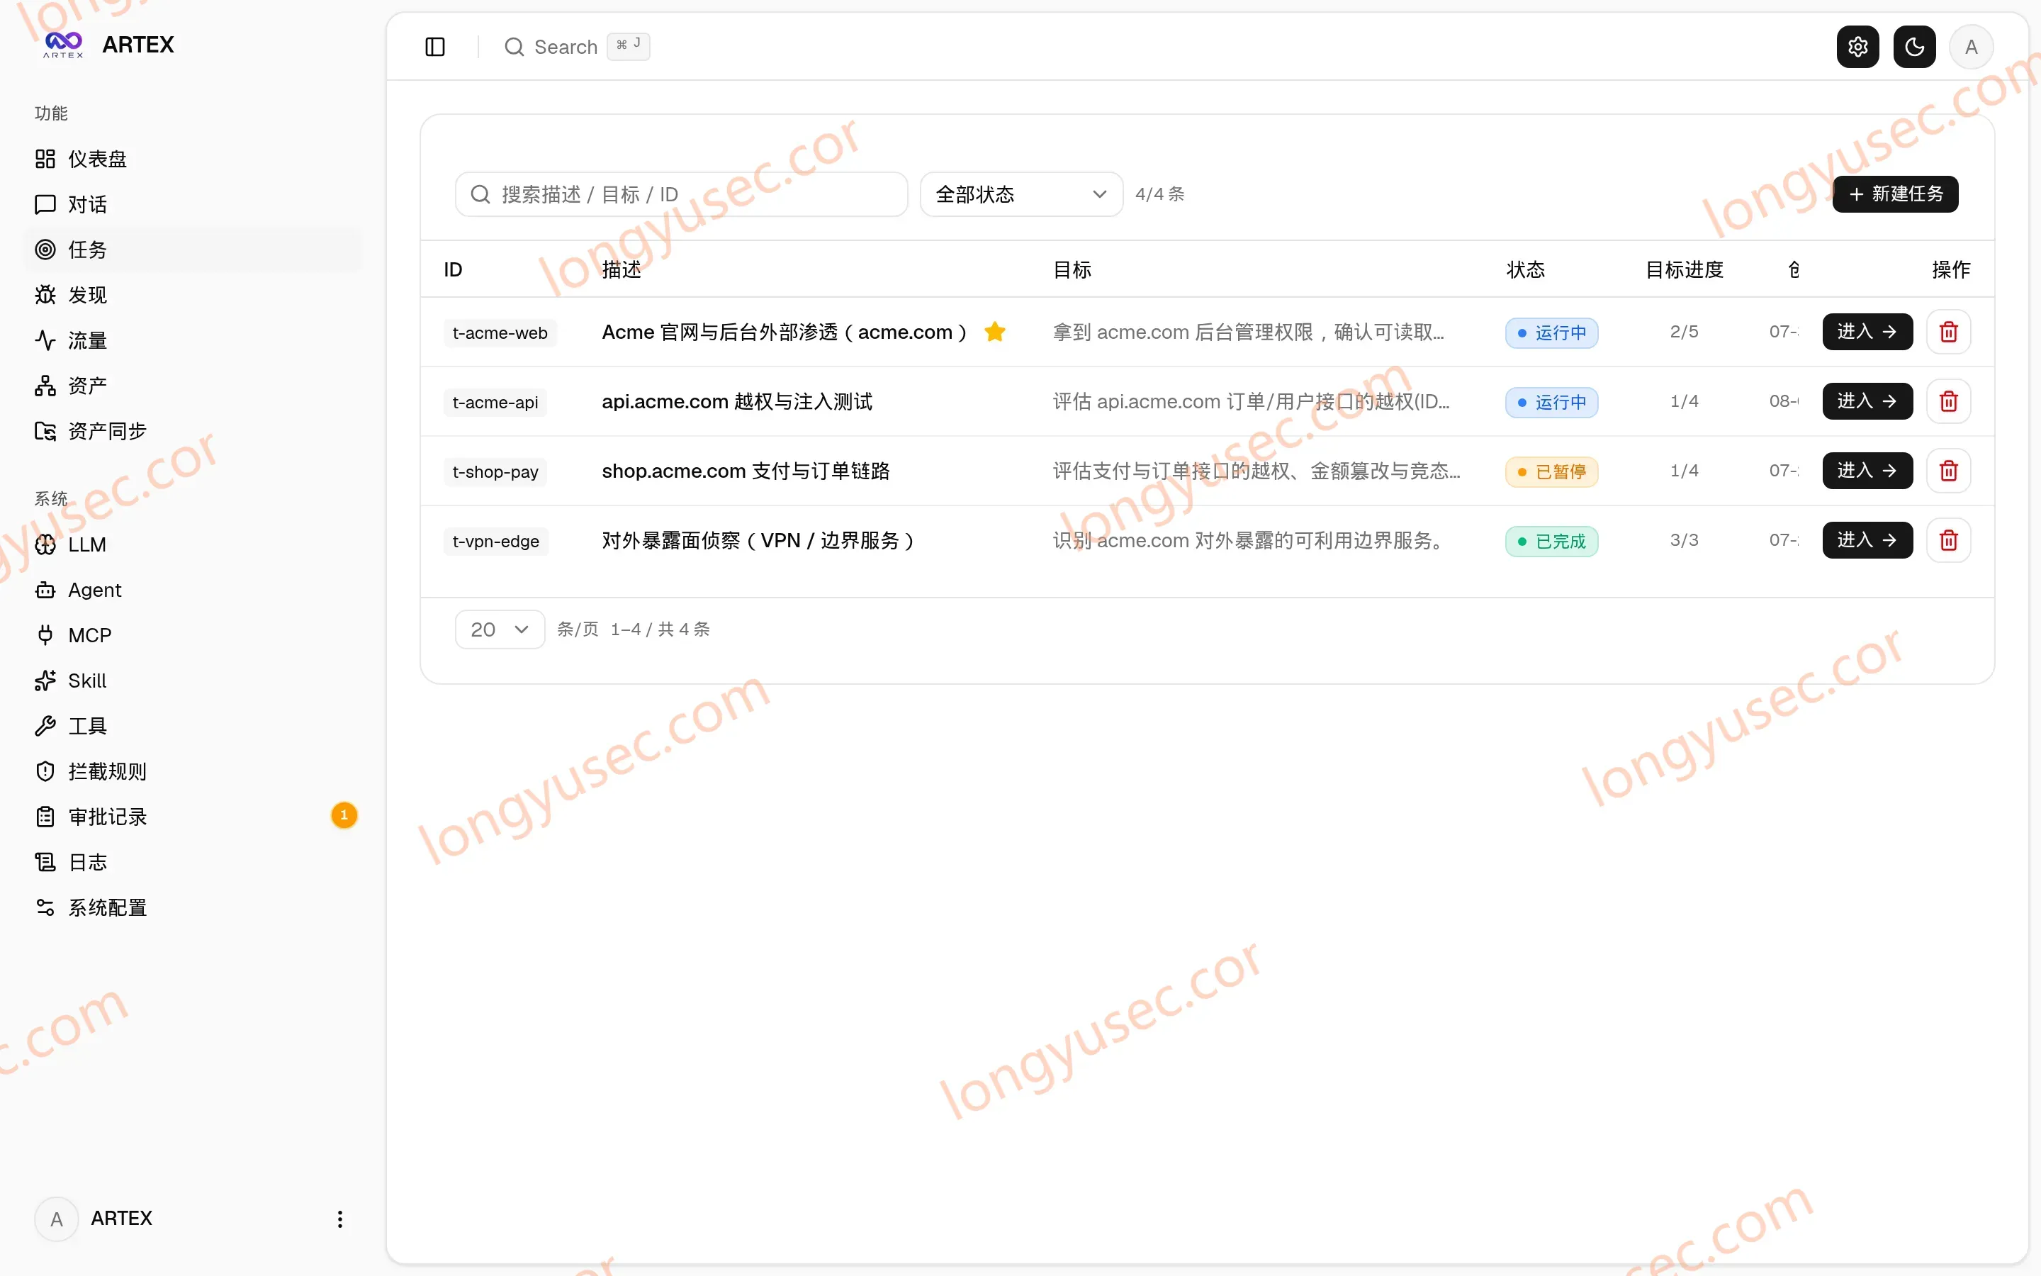Click the 已暂停 status badge
The width and height of the screenshot is (2041, 1276).
(1552, 471)
